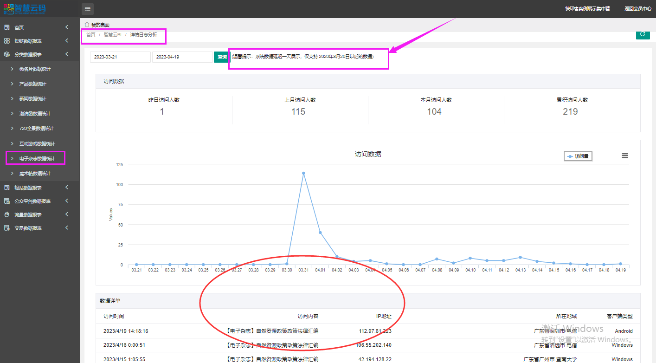The width and height of the screenshot is (656, 363).
Task: Switch to the 我的桌面 tab
Action: pyautogui.click(x=100, y=25)
